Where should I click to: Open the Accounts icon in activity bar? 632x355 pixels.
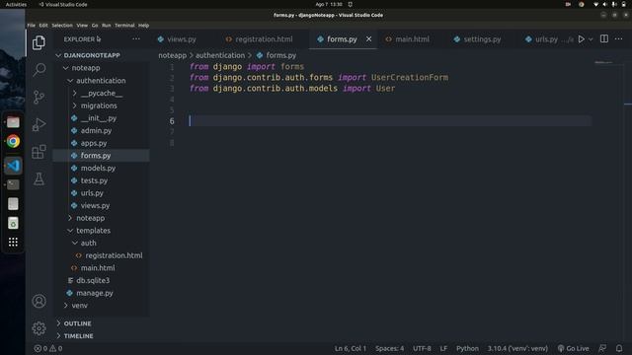(39, 301)
